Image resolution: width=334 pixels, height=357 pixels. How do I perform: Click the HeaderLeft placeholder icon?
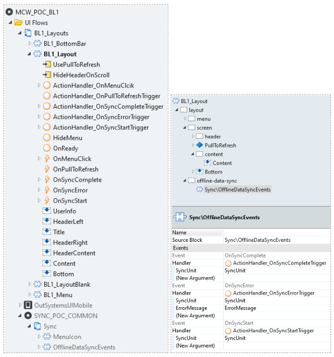[47, 221]
